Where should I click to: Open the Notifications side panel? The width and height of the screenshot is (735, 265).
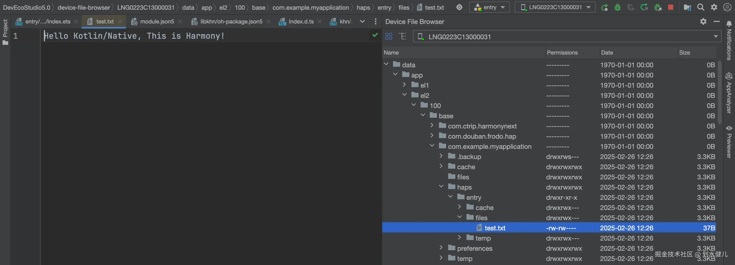[x=729, y=40]
